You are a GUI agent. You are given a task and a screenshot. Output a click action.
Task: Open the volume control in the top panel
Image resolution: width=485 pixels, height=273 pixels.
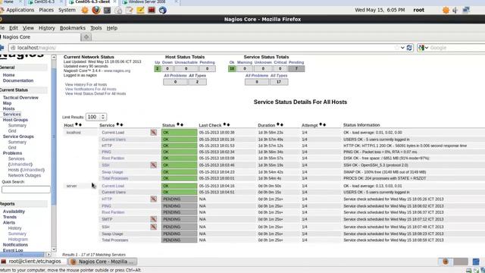click(455, 10)
